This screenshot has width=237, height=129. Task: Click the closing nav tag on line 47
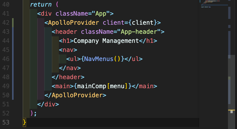[70, 68]
